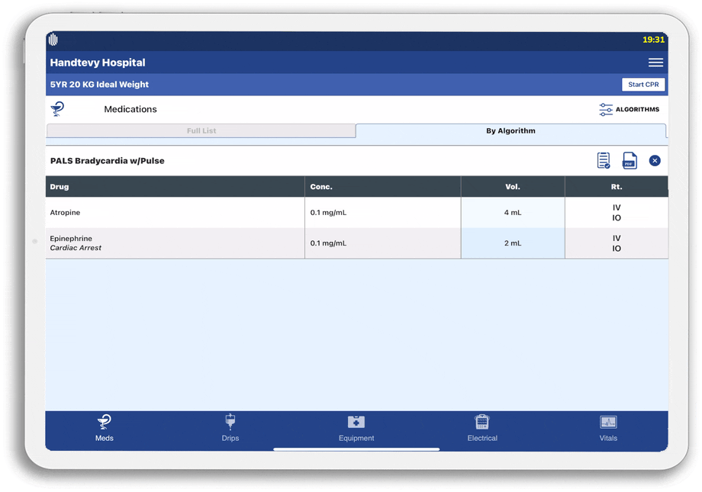Open the Drips section
The image size is (702, 492).
tap(230, 429)
